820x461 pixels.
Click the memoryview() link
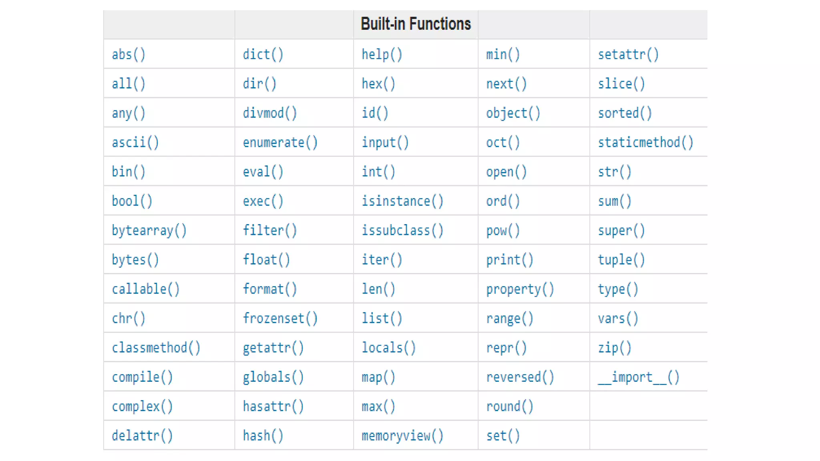pos(402,435)
